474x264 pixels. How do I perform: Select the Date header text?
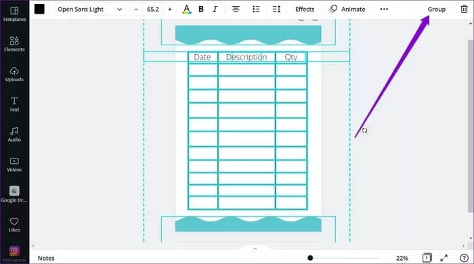click(202, 57)
